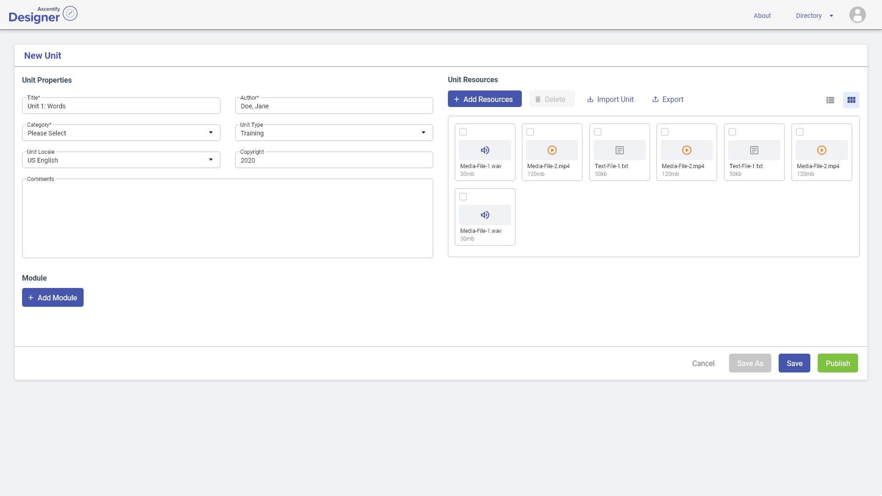Click the Ascentify Designer logo

pyautogui.click(x=43, y=15)
